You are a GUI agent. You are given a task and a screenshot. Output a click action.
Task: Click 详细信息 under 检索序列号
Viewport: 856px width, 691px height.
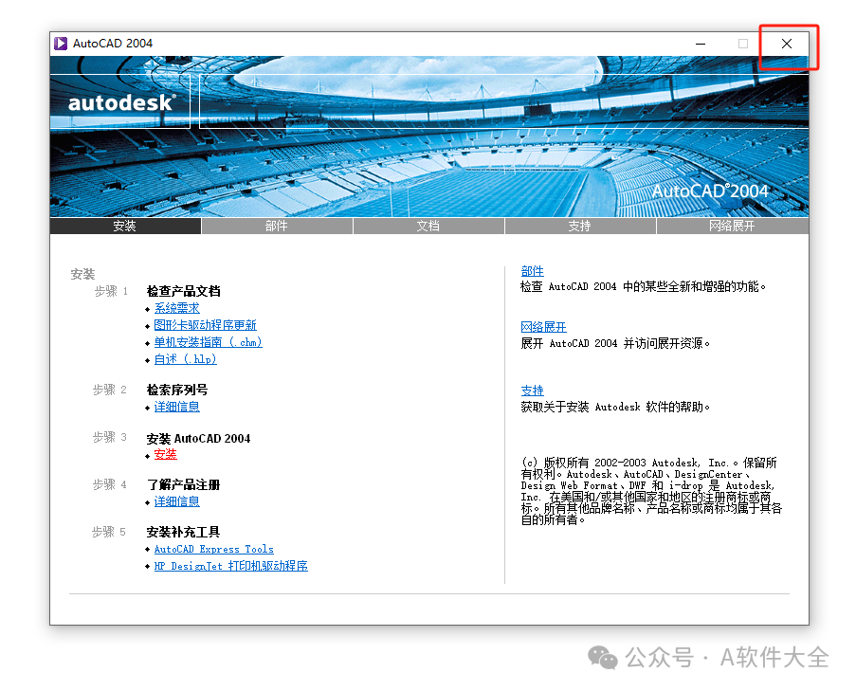(177, 407)
